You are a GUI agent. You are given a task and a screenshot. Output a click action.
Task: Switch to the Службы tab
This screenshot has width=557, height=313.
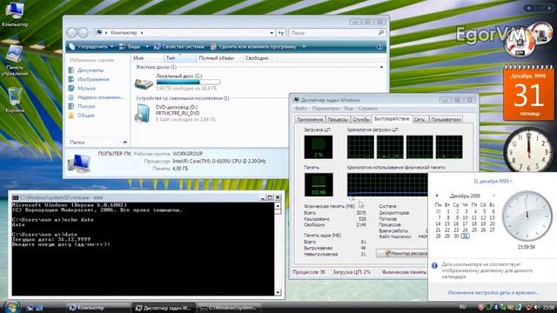pos(361,120)
